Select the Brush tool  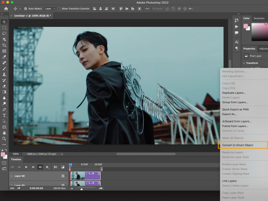pyautogui.click(x=4, y=68)
